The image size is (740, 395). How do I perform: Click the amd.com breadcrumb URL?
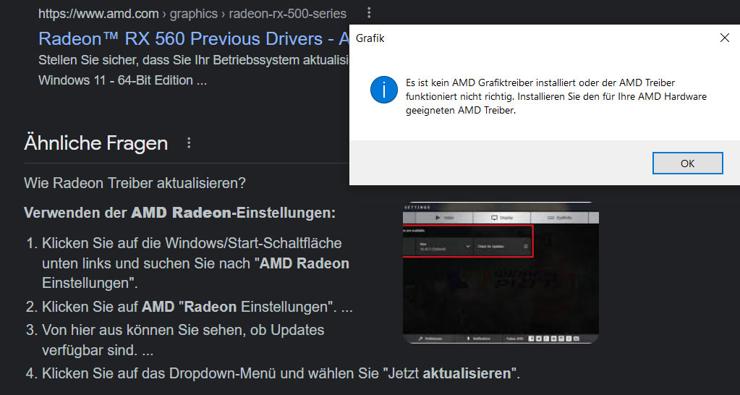tap(192, 14)
